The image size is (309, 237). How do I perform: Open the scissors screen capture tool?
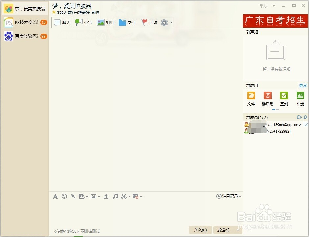[x=124, y=196]
